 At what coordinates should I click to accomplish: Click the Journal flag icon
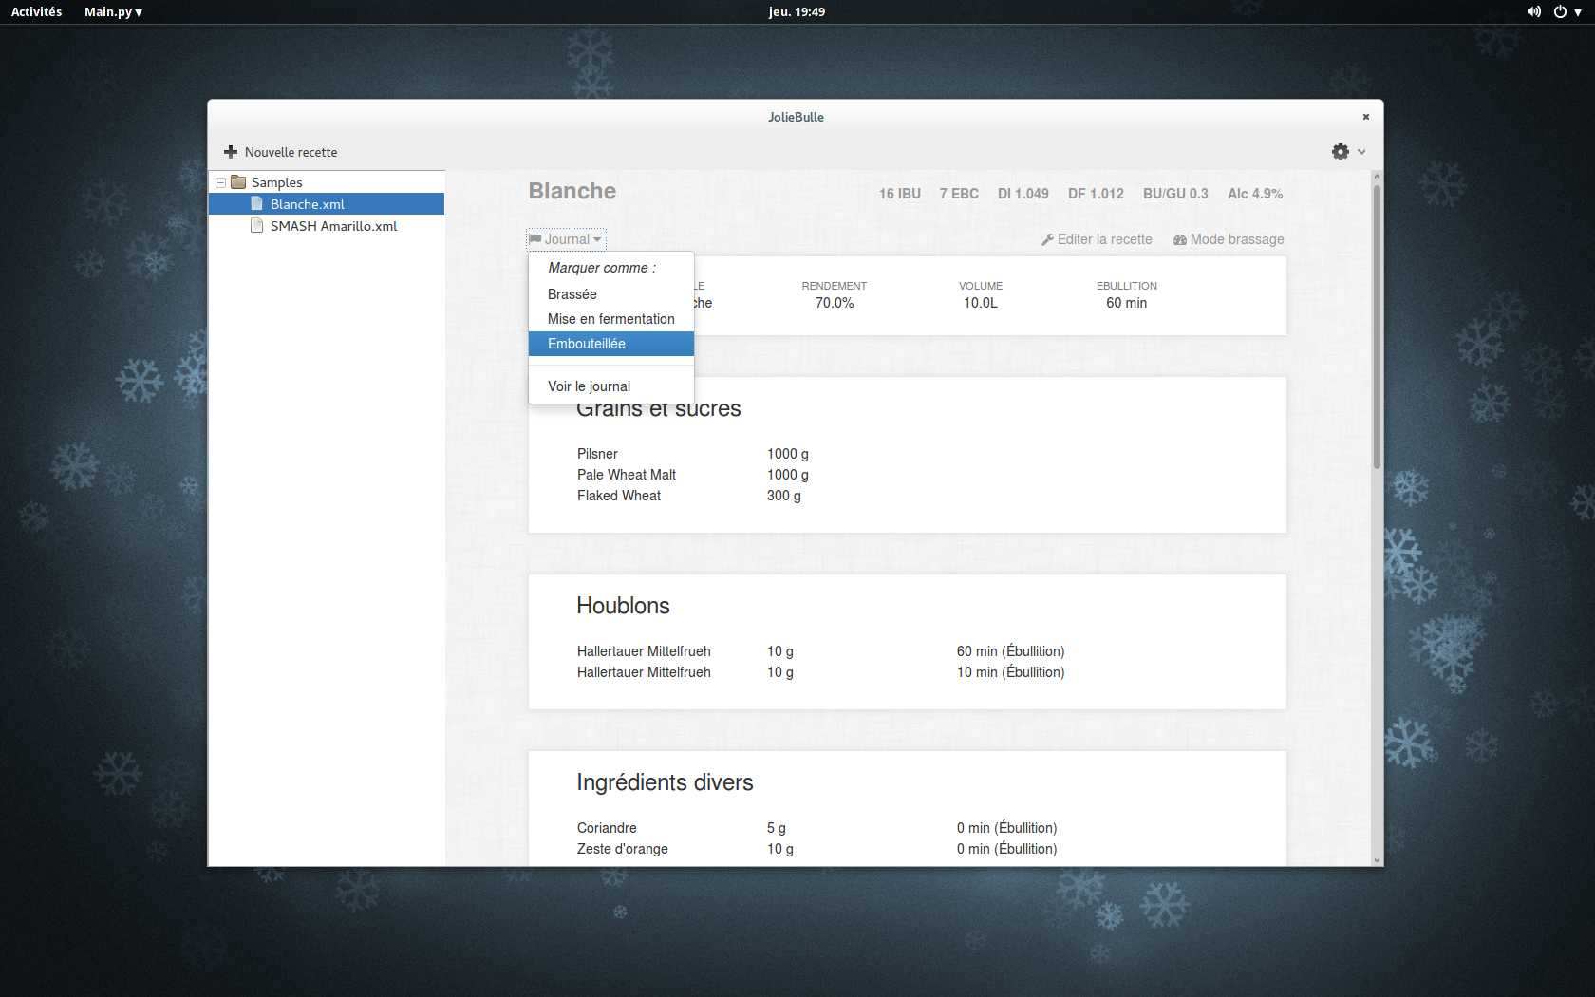click(535, 239)
